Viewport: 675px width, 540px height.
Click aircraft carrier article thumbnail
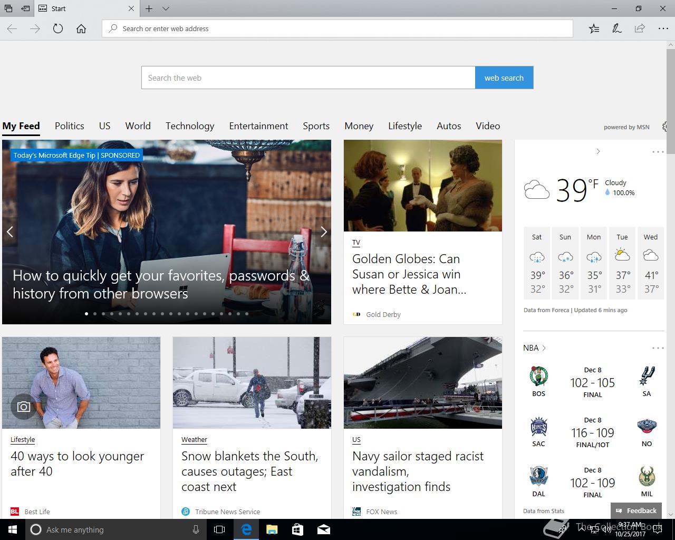[x=423, y=383]
